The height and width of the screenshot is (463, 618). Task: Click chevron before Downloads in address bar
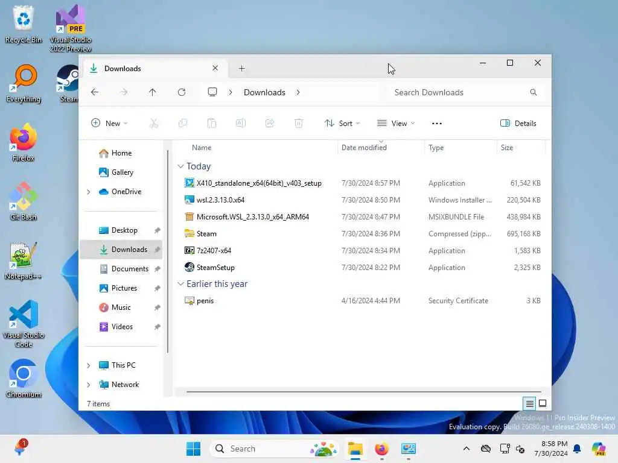[231, 92]
